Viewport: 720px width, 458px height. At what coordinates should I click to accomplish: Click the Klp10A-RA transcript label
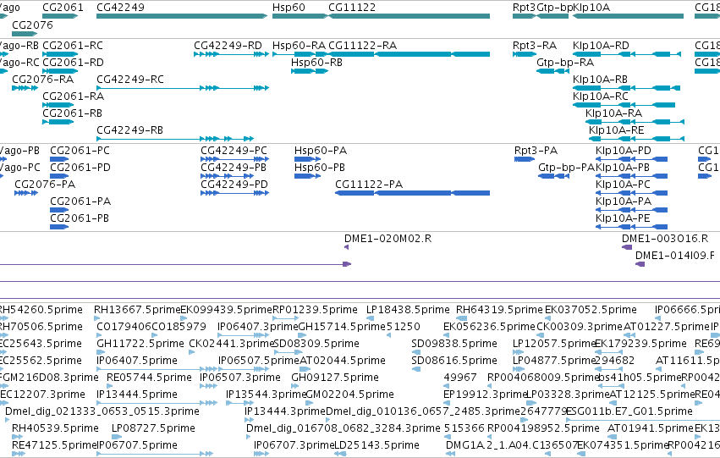pos(614,113)
